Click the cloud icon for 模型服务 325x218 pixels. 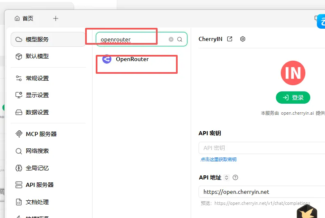tap(19, 39)
